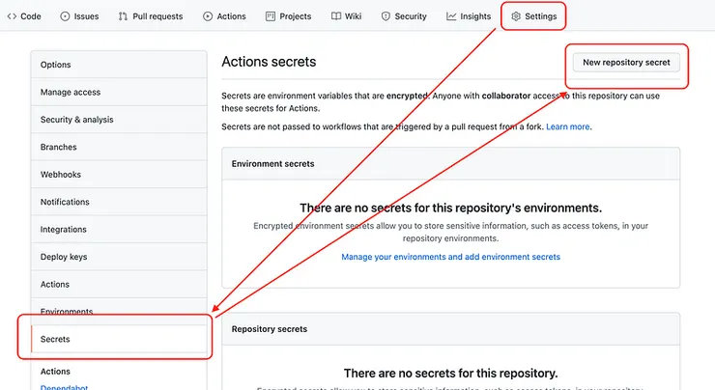The height and width of the screenshot is (390, 715).
Task: Follow the Learn more link
Action: tap(568, 126)
